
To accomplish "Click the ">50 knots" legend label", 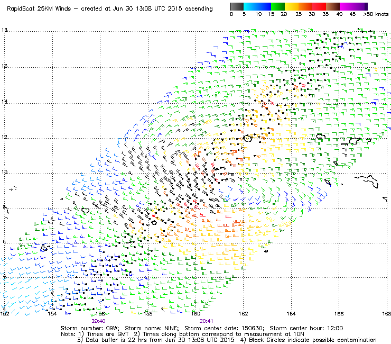I will [x=376, y=14].
